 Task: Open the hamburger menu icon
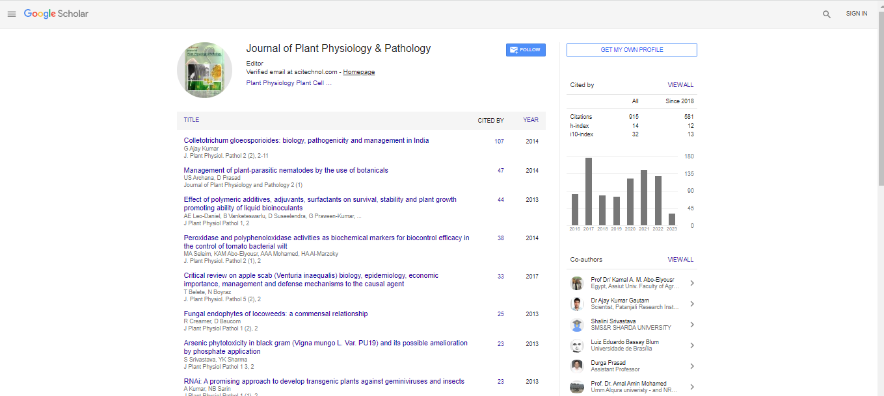pyautogui.click(x=11, y=14)
